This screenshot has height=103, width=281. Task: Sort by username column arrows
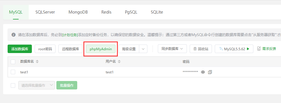[119, 62]
